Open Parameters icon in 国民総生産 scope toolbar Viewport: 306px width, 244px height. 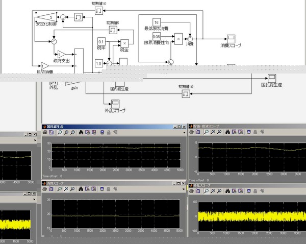click(x=53, y=132)
